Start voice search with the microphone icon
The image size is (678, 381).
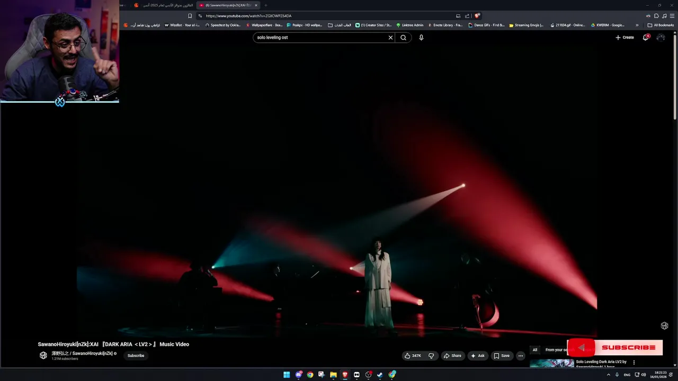tap(421, 38)
